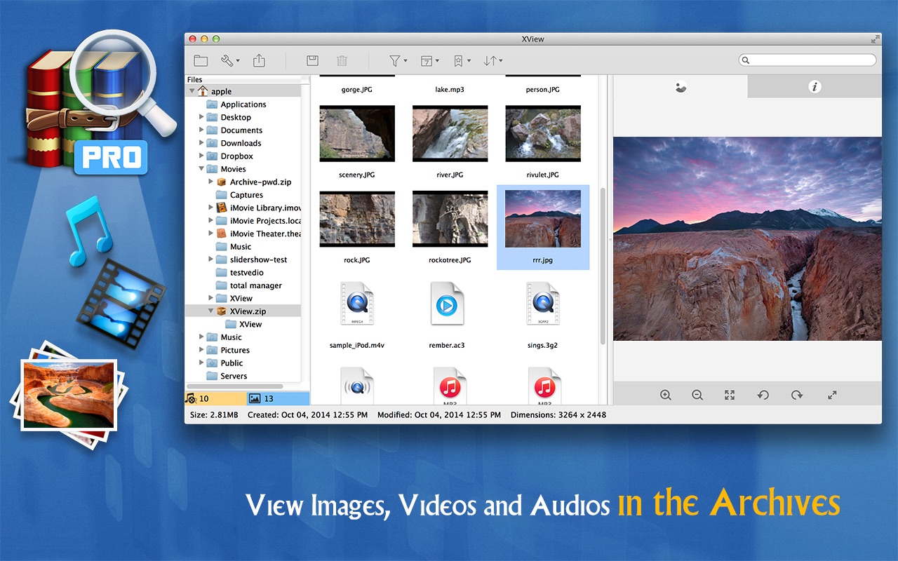Click the save disk toolbar icon
Image resolution: width=898 pixels, height=561 pixels.
click(x=313, y=61)
